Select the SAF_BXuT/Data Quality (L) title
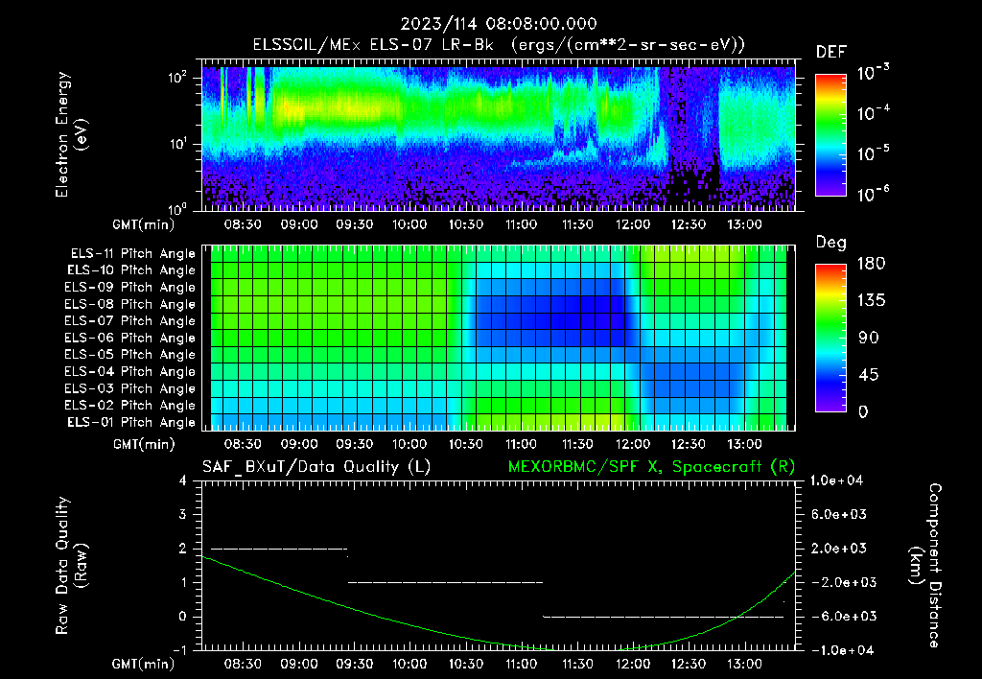The image size is (982, 679). click(316, 467)
